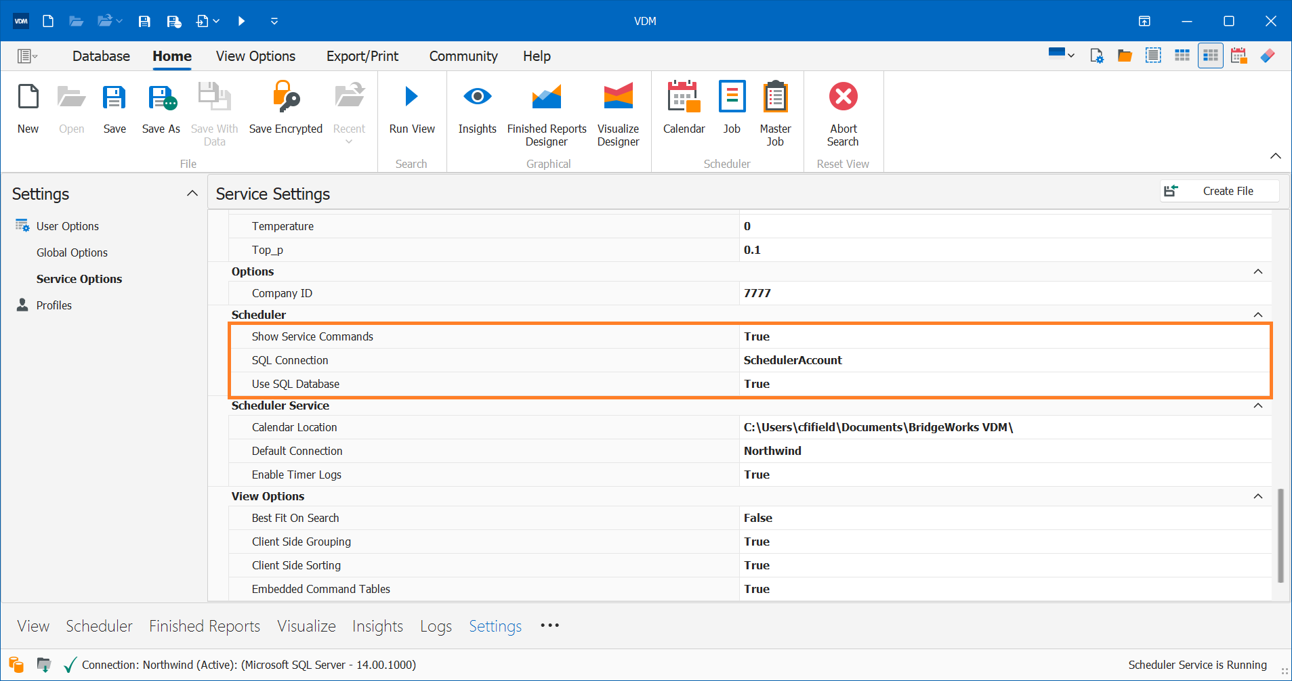The width and height of the screenshot is (1292, 681).
Task: Collapse the ribbon with the chevron
Action: click(1276, 156)
